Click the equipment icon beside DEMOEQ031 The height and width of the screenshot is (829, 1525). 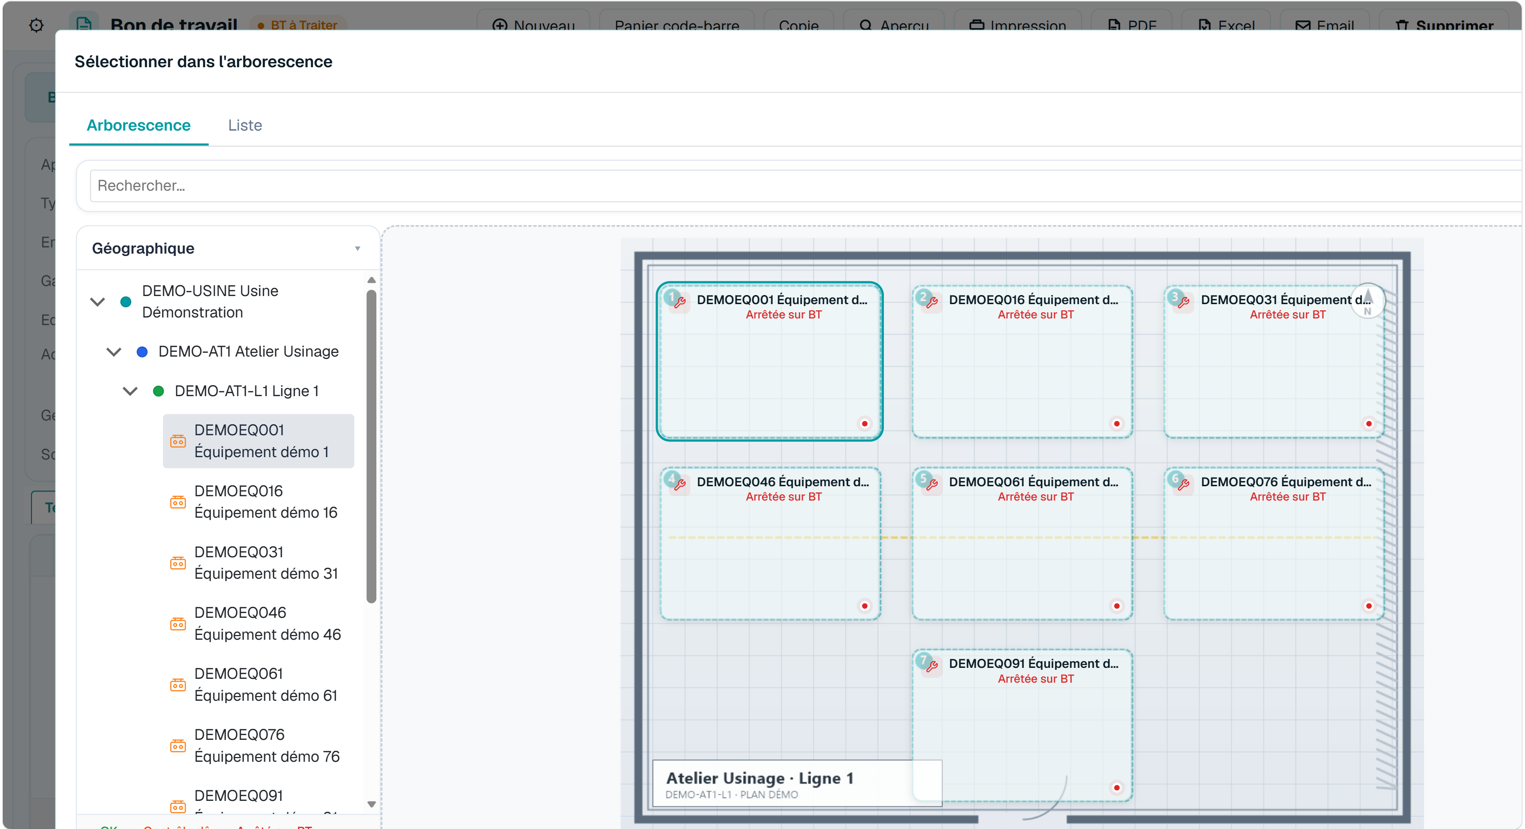pyautogui.click(x=177, y=563)
